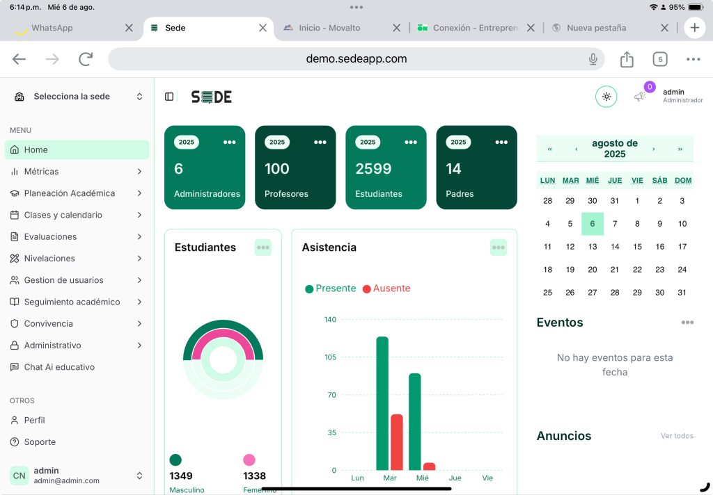Open the browser more options menu

693,59
